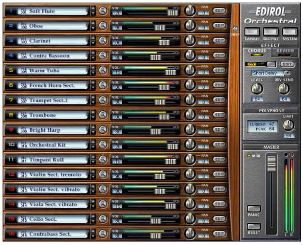
Task: Click the magnifier for Viola Sect. vibrato
Action: (103, 204)
